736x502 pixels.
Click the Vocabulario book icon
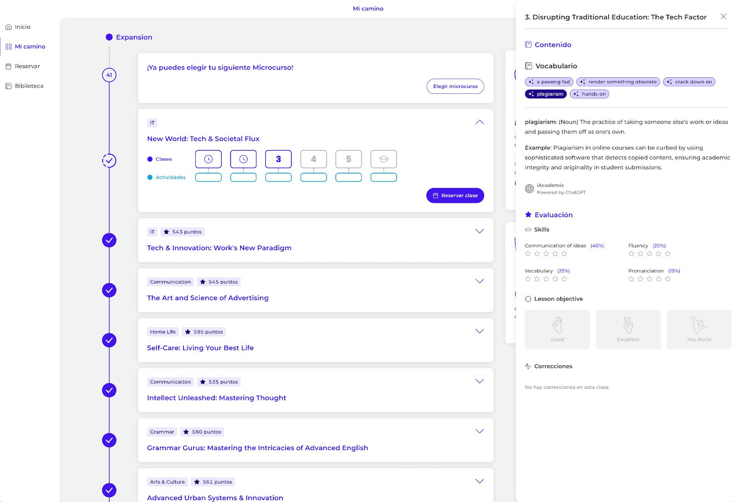coord(529,66)
